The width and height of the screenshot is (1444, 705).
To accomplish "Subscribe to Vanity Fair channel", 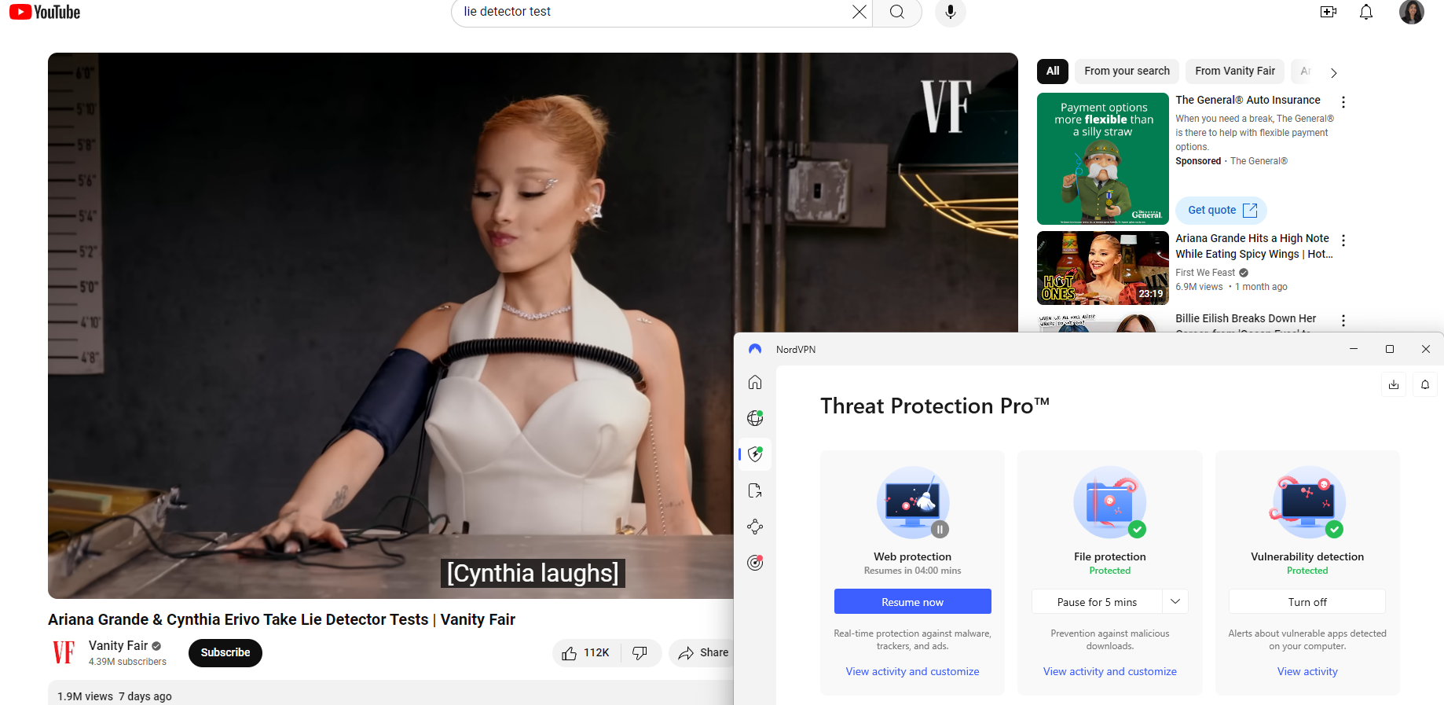I will tap(225, 653).
